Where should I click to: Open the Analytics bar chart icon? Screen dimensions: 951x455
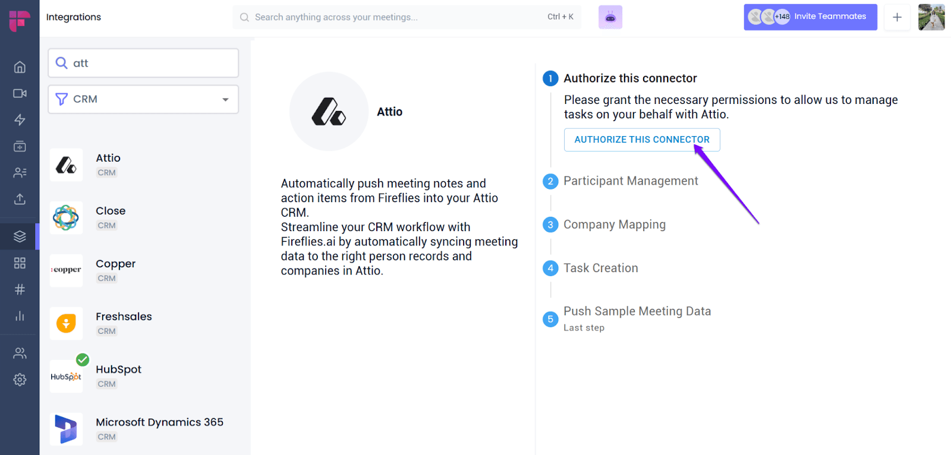(x=20, y=315)
